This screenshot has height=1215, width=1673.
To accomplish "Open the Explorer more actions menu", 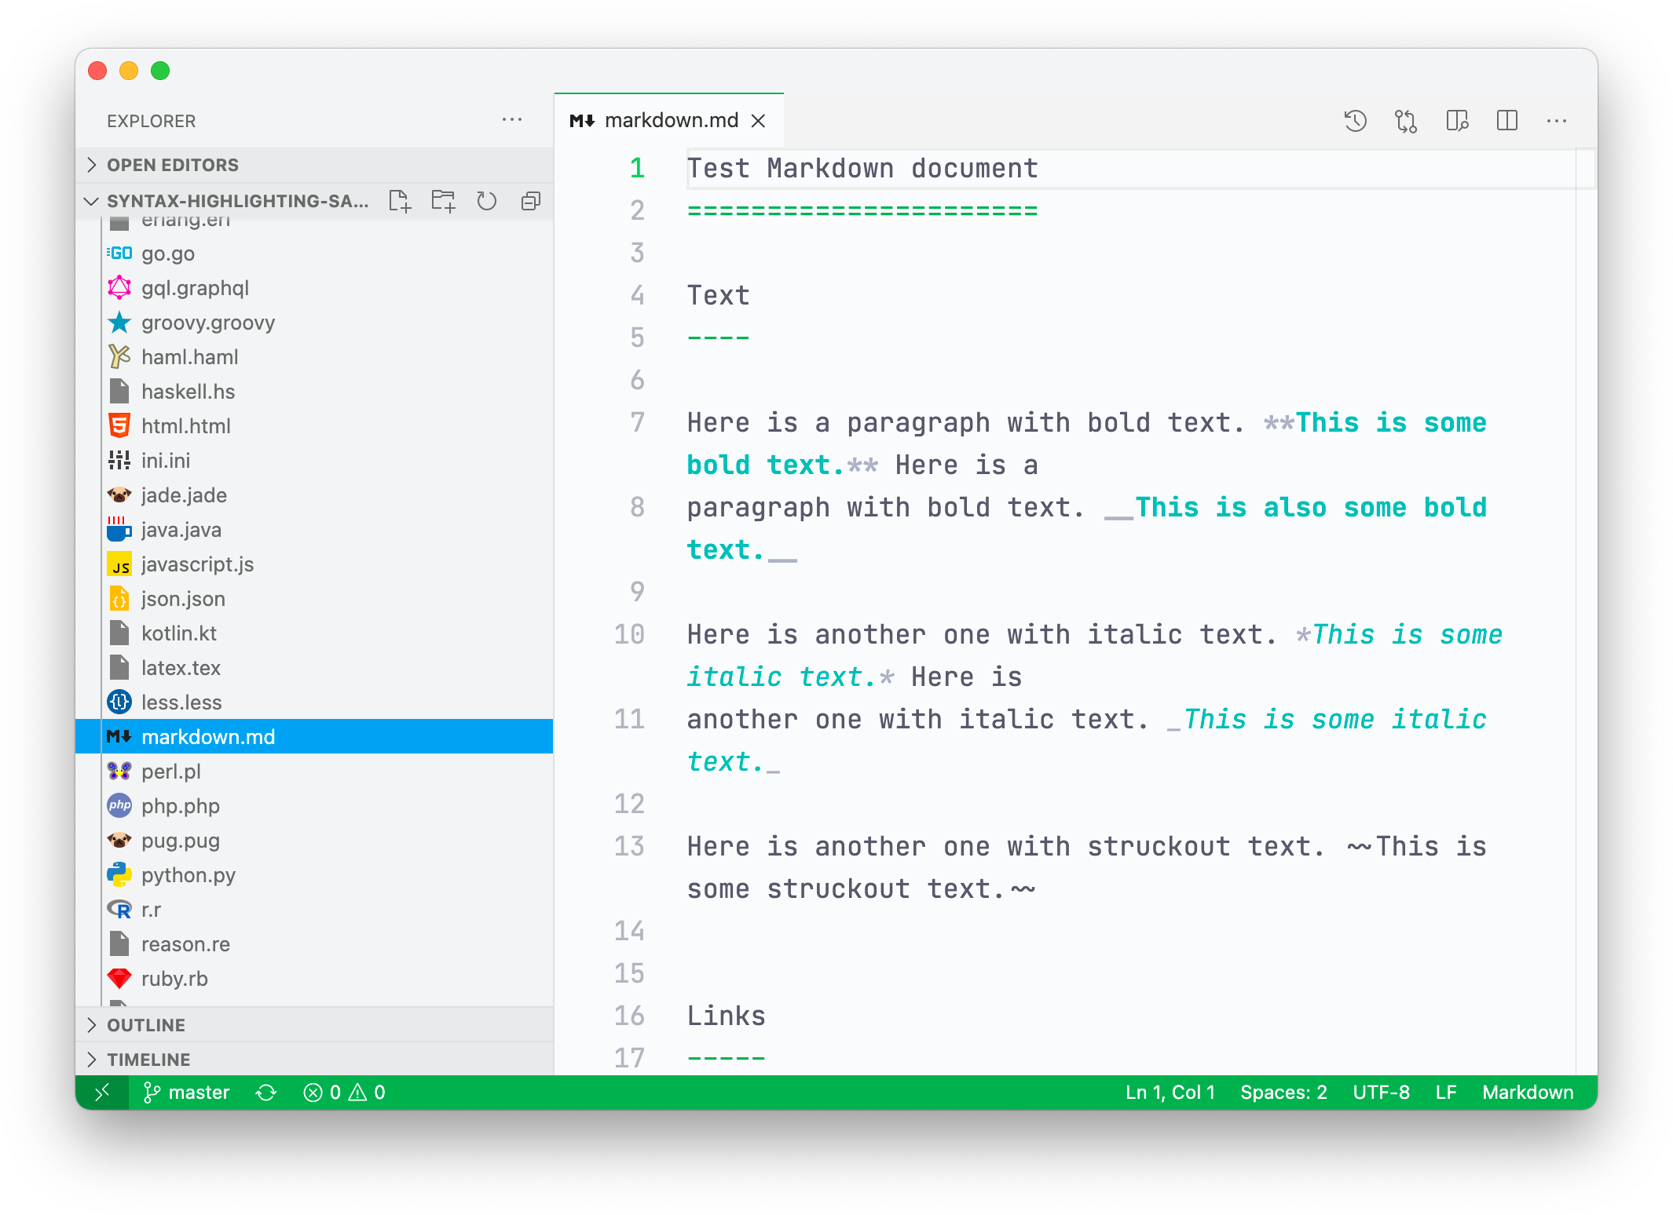I will (x=512, y=119).
